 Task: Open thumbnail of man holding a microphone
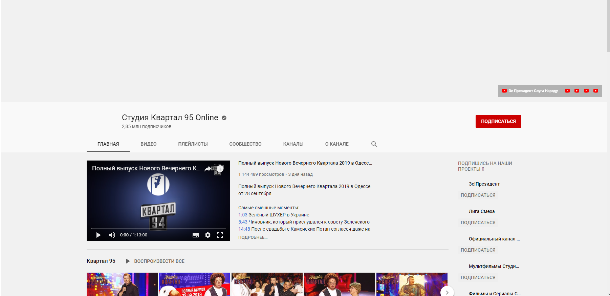[x=122, y=284]
